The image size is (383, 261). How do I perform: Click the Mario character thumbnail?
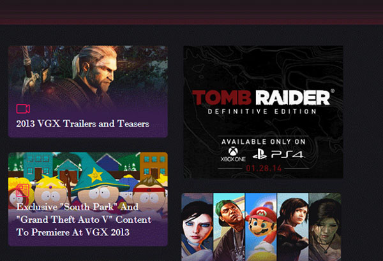click(261, 227)
